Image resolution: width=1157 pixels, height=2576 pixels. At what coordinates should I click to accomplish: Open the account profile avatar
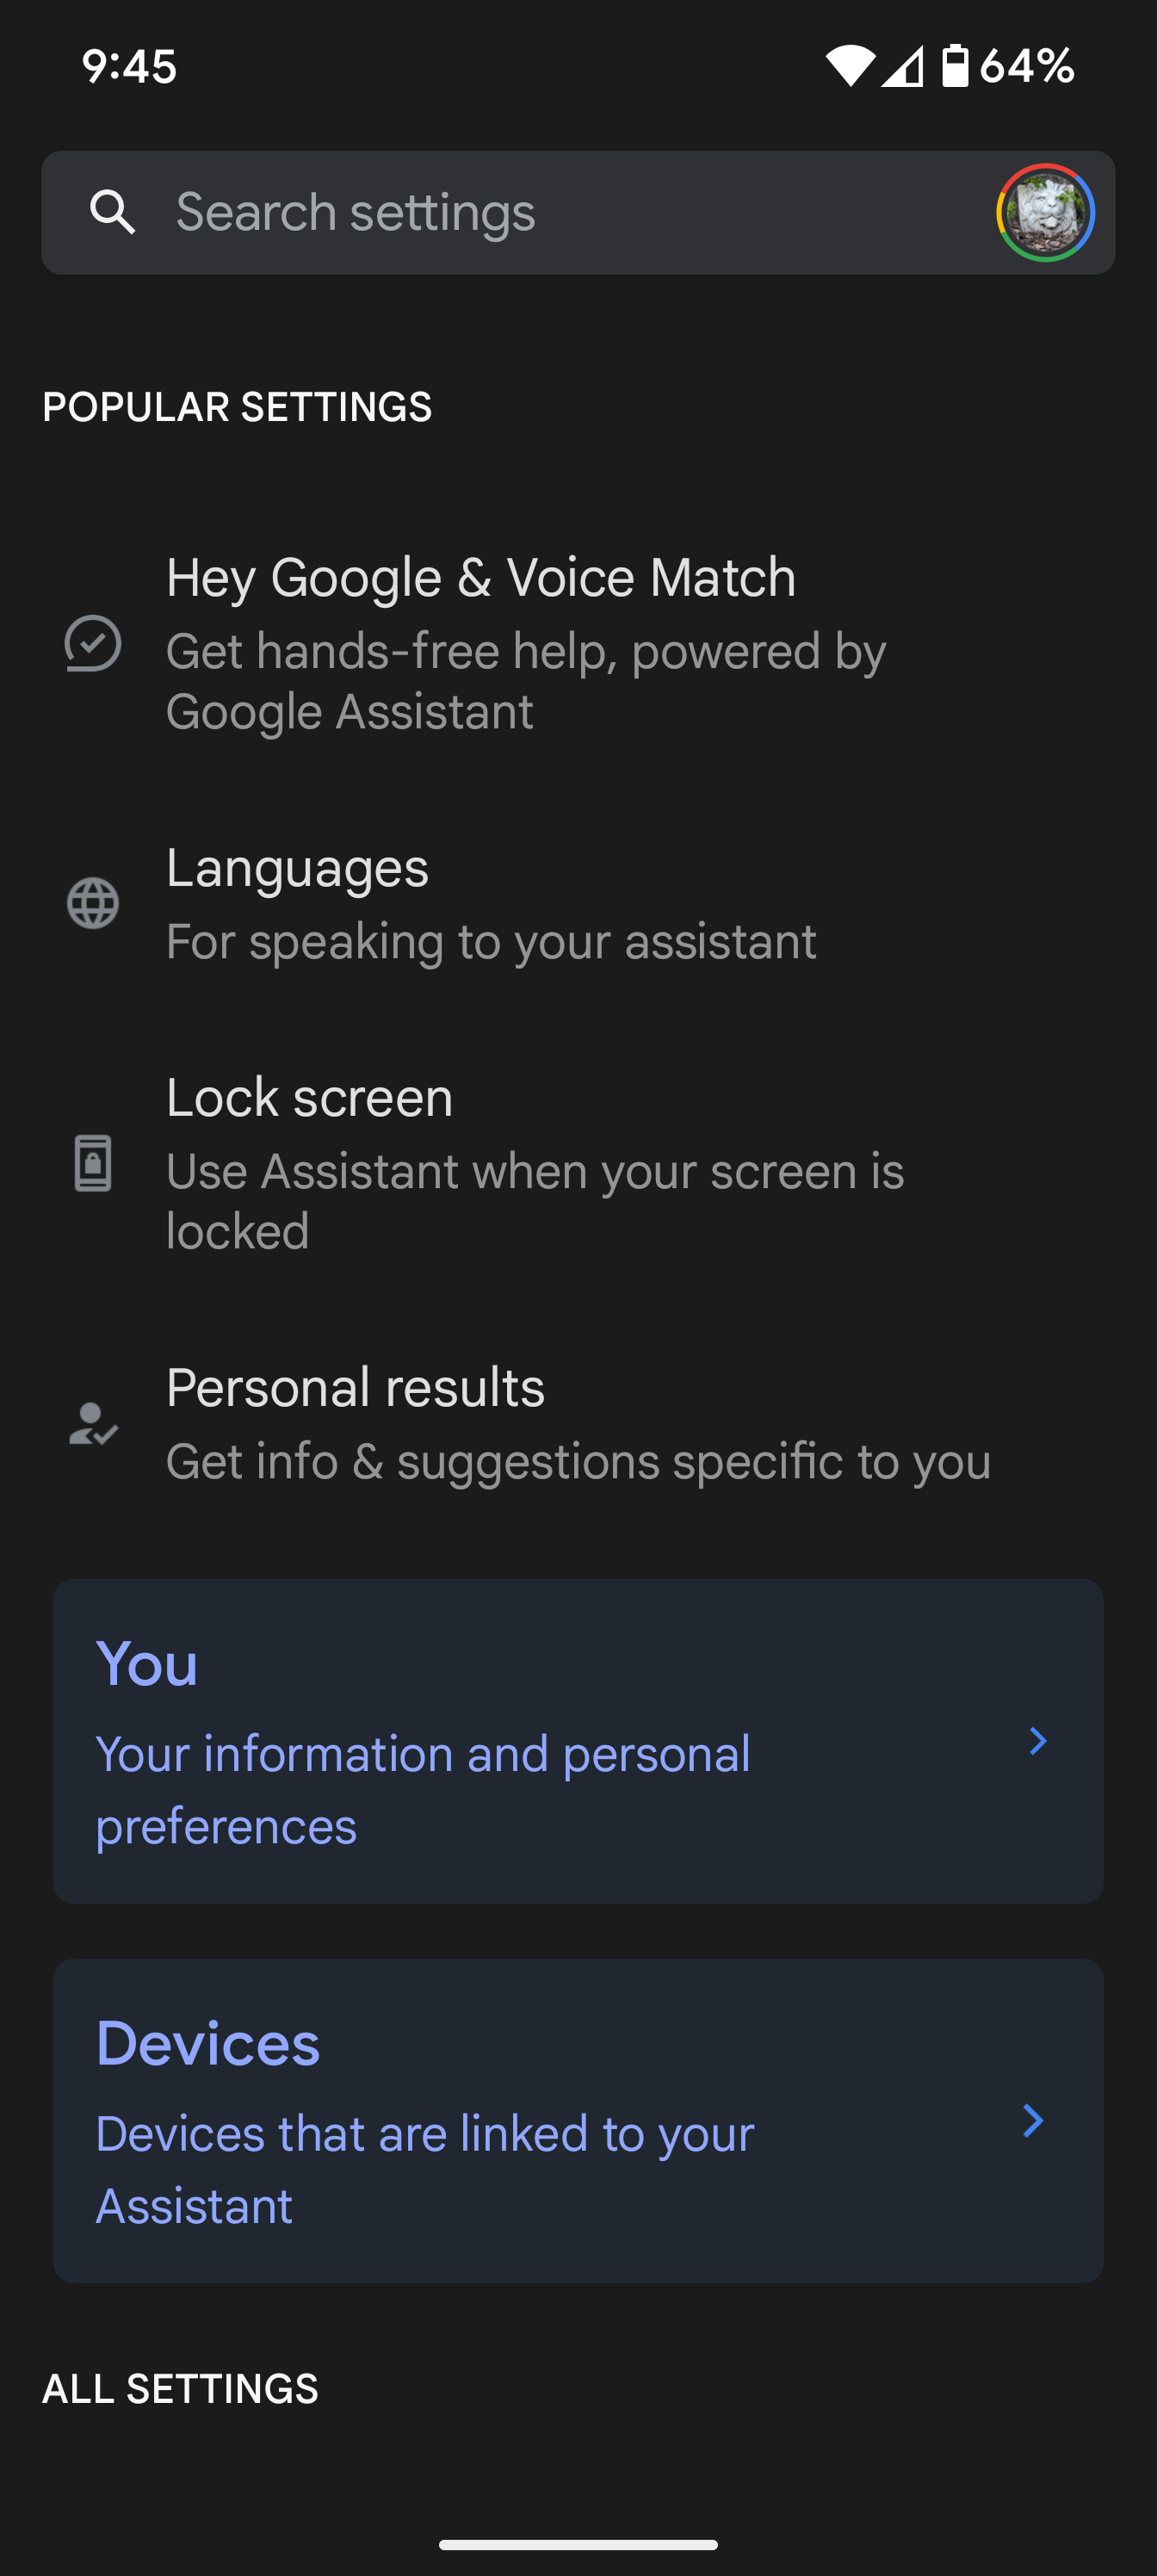pos(1045,212)
